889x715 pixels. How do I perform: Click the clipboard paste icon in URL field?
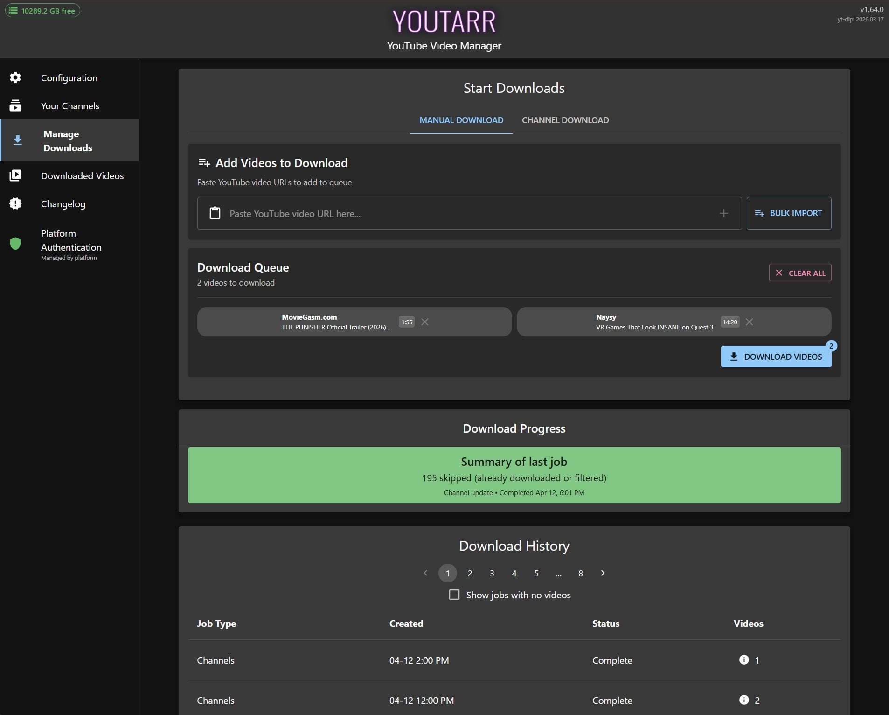coord(215,213)
